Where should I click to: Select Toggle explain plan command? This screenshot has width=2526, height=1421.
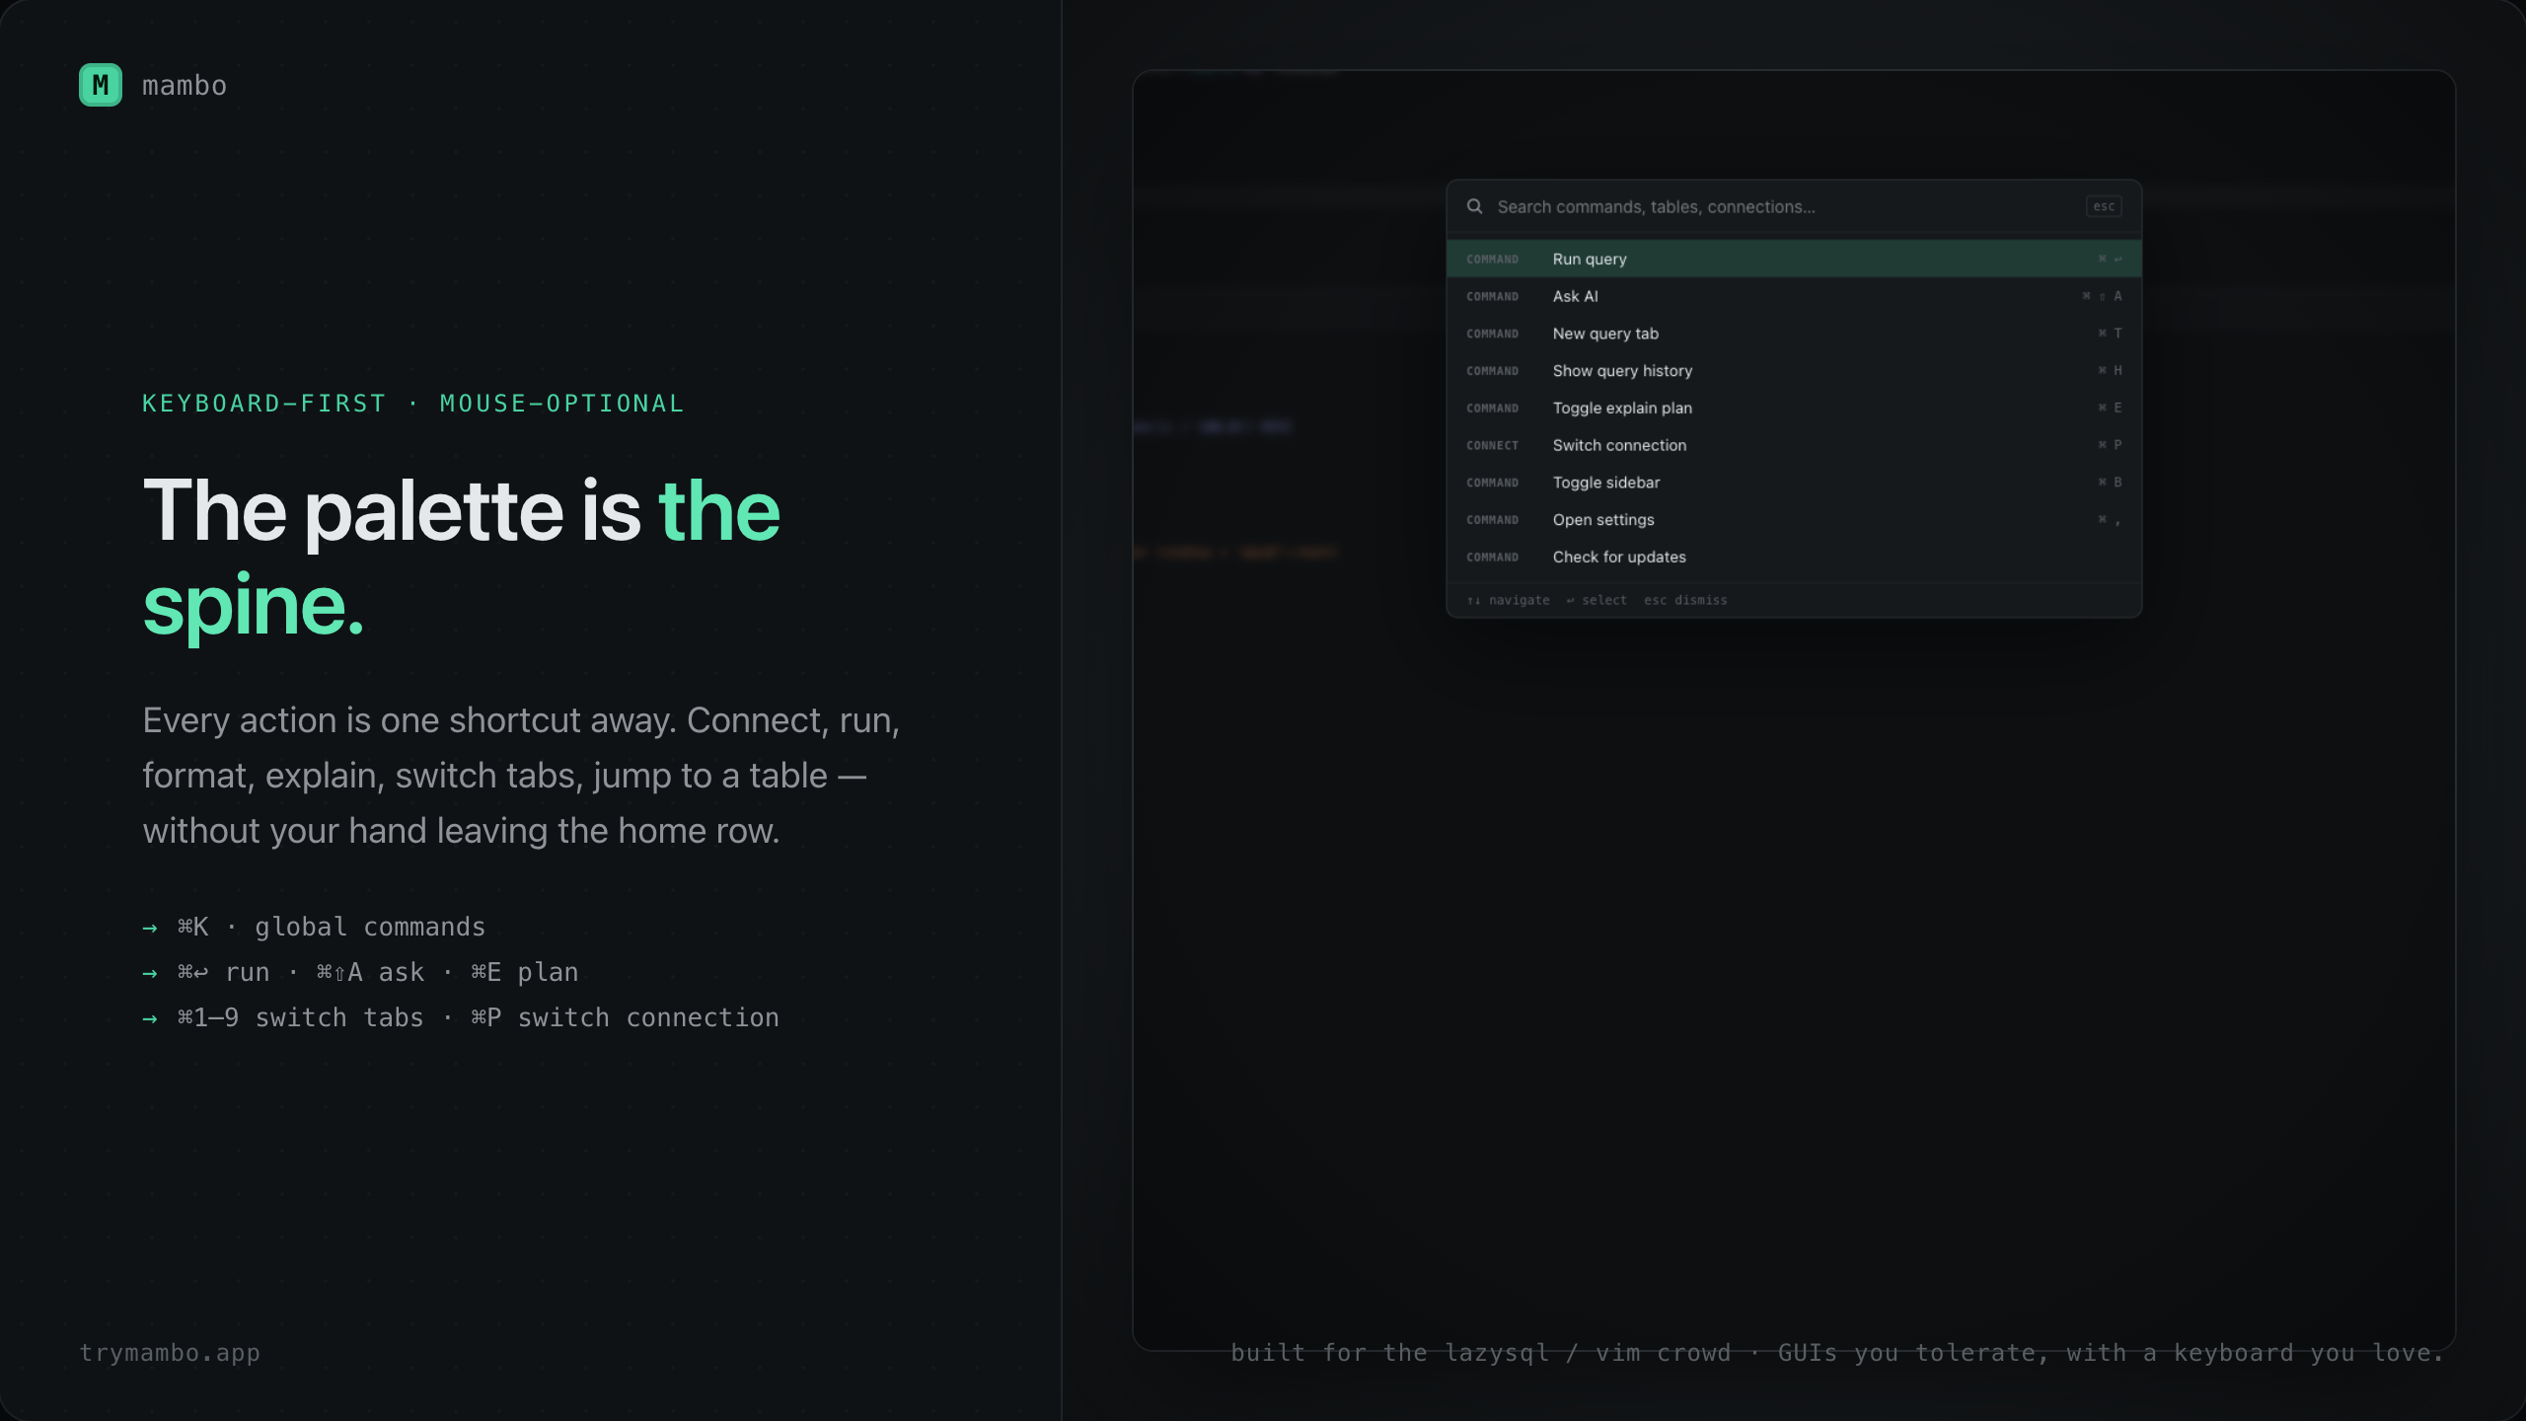pos(1794,408)
